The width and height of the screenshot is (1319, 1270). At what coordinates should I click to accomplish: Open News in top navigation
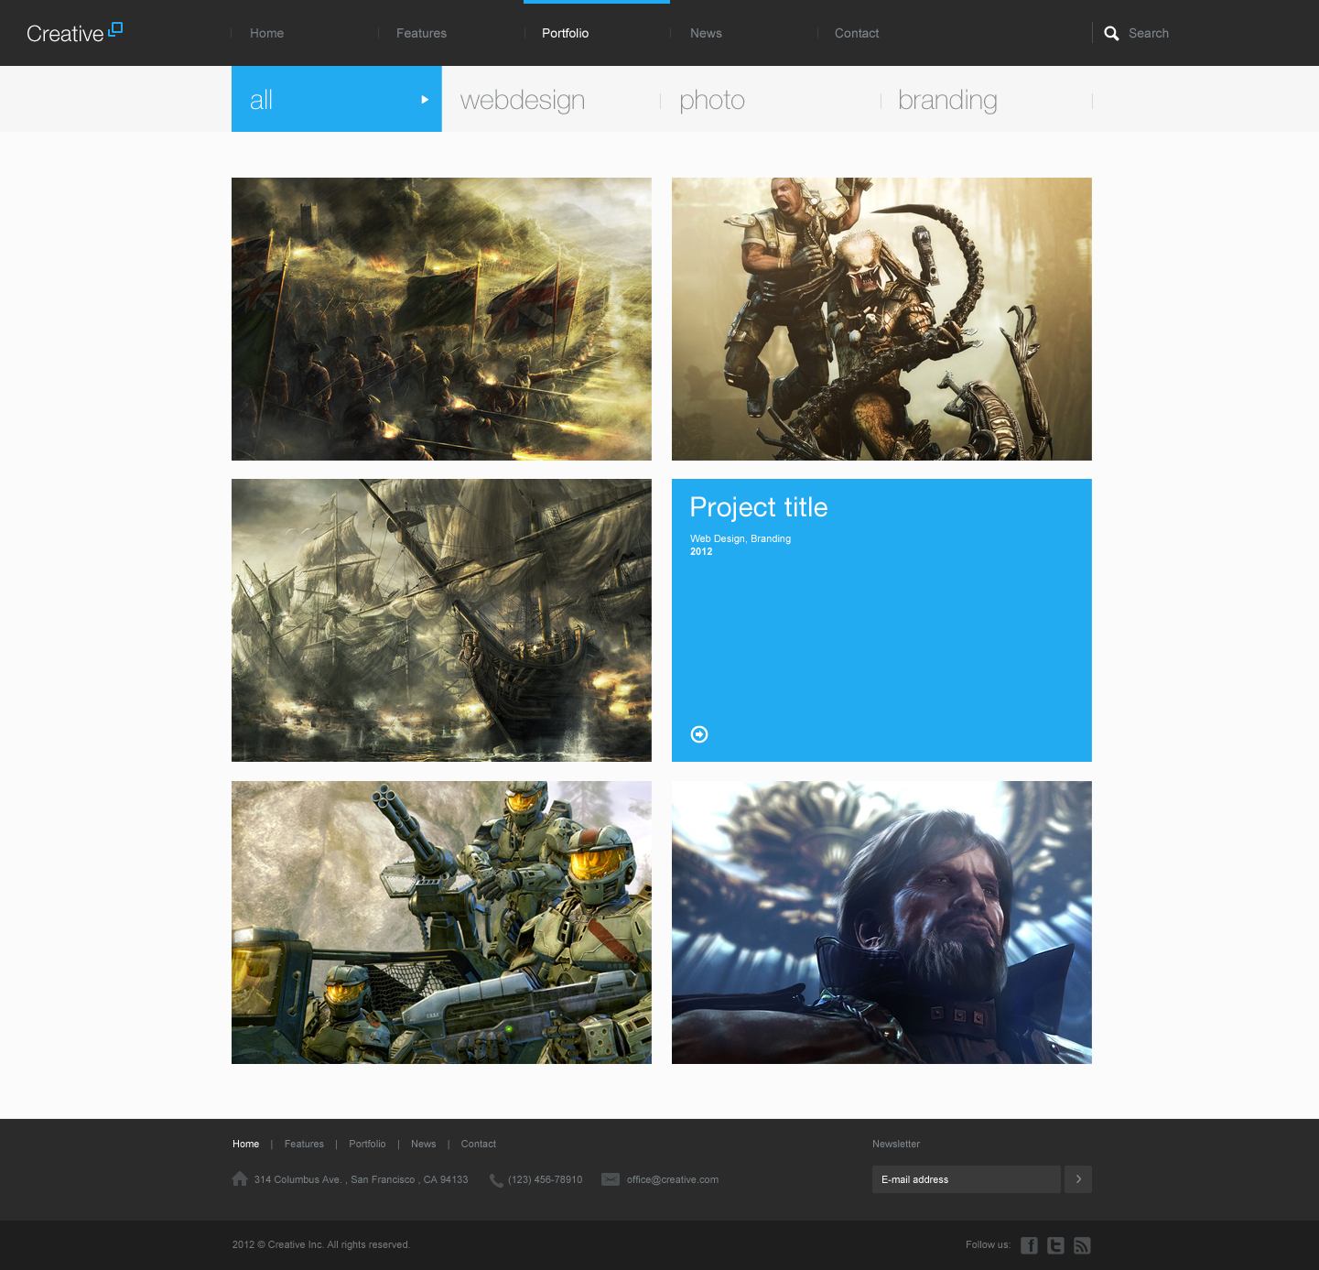pos(706,33)
